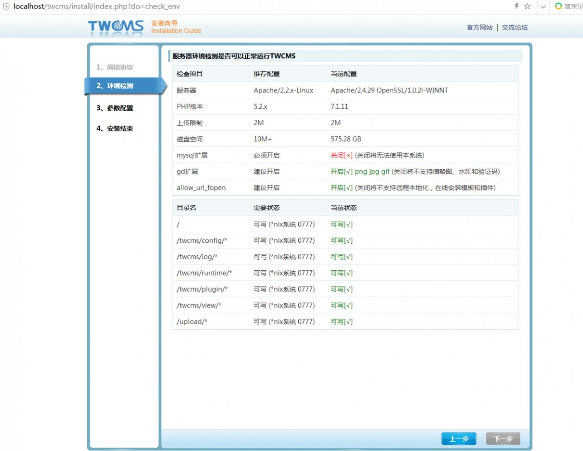Click the site security shield icon
Image resolution: width=583 pixels, height=451 pixels.
point(6,7)
